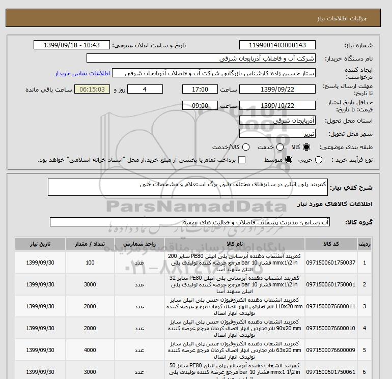Toggle the اسناد خزانه اسلامی payment checkbox
Screen dimensions: 392x379
242,160
